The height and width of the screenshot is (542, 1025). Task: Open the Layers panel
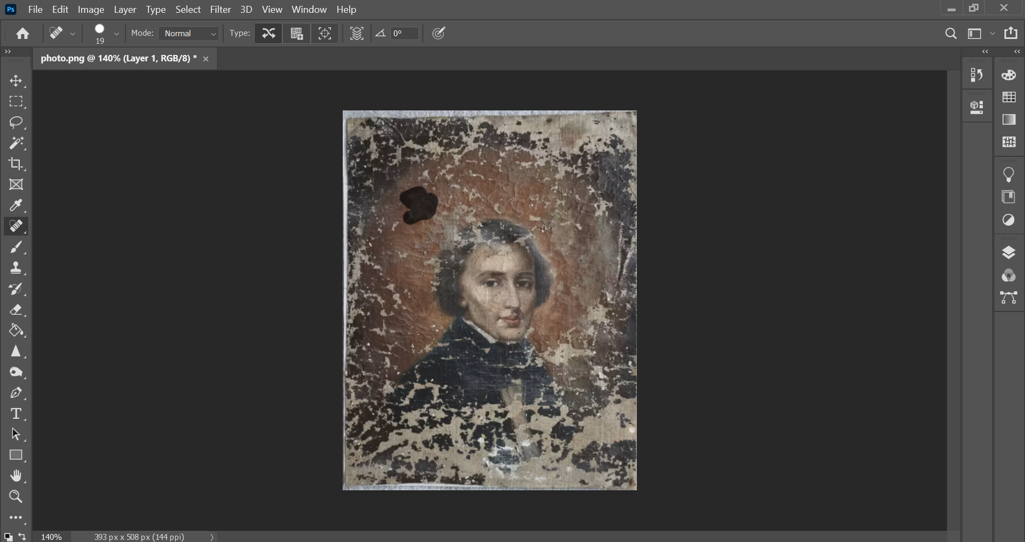1009,252
